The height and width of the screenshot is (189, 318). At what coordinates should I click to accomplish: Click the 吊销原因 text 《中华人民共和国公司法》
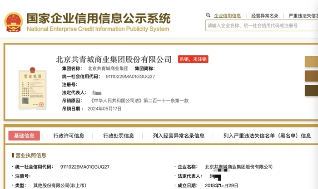[x=116, y=101]
